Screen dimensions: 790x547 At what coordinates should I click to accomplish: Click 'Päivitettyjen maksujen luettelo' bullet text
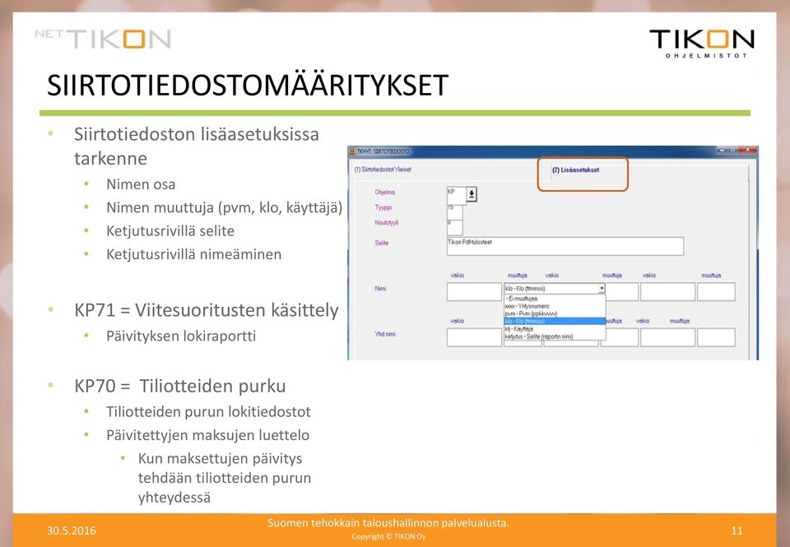click(207, 435)
